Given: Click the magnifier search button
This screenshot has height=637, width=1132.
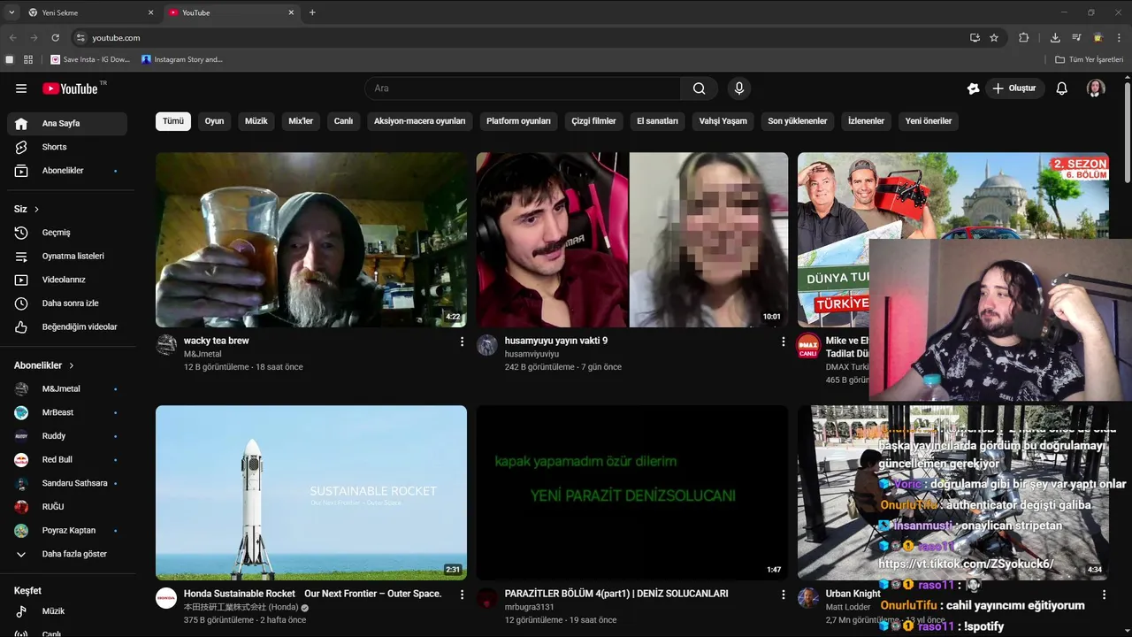Looking at the screenshot, I should pos(700,88).
